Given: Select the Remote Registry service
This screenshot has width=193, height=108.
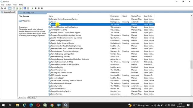Looking at the screenshot, I should pyautogui.click(x=57, y=67).
